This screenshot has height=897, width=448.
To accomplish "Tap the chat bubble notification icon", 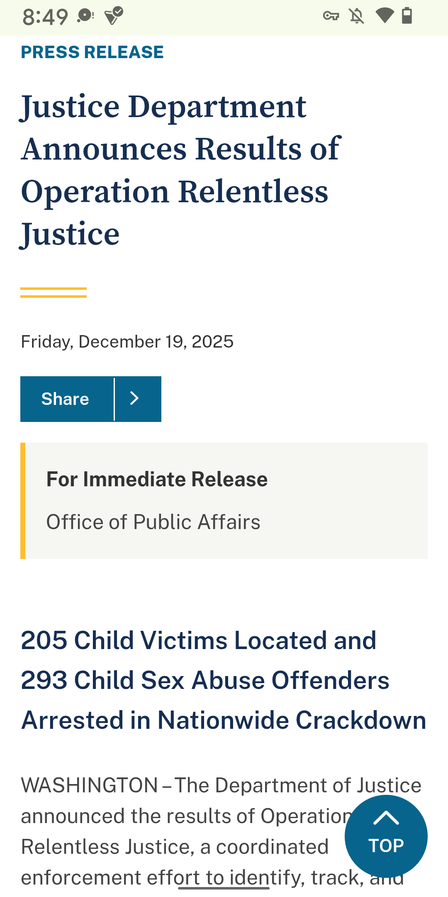I will 86,16.
